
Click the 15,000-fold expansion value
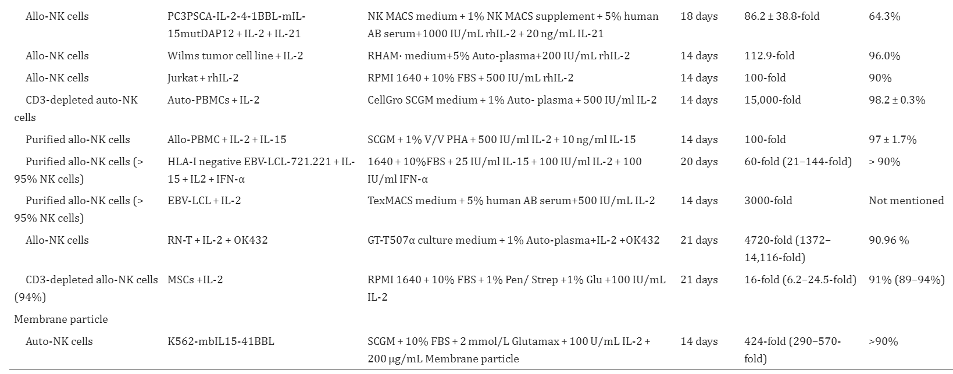click(x=772, y=100)
